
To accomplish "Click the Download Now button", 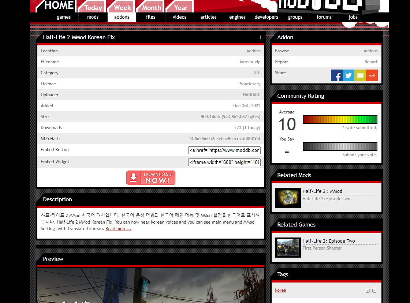I will (x=151, y=178).
